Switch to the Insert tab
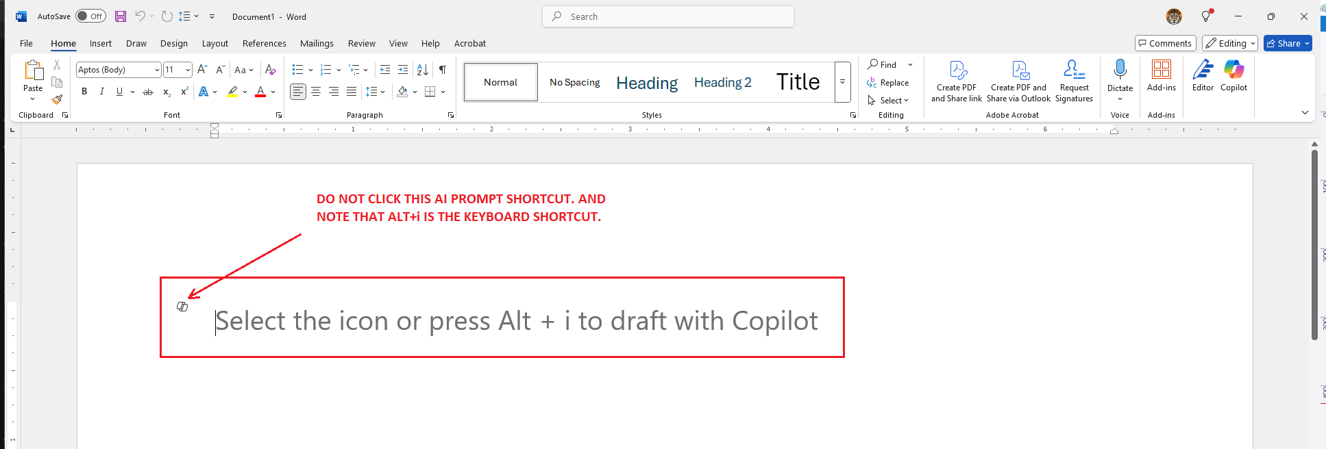The width and height of the screenshot is (1326, 449). click(x=100, y=43)
